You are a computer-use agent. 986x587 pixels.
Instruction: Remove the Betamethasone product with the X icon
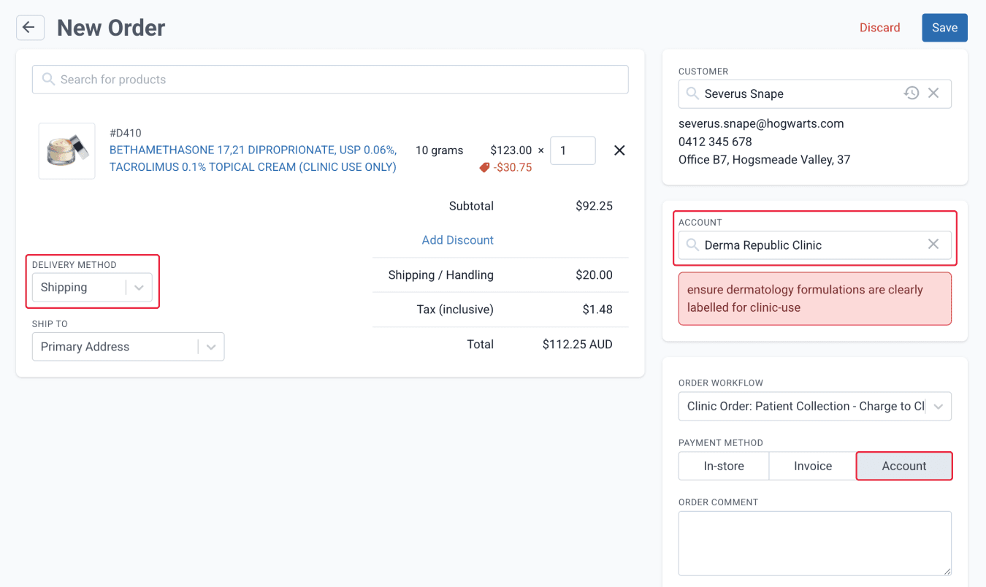tap(619, 150)
